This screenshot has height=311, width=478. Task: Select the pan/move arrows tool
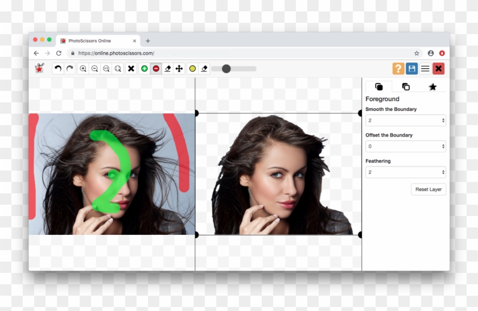point(179,69)
